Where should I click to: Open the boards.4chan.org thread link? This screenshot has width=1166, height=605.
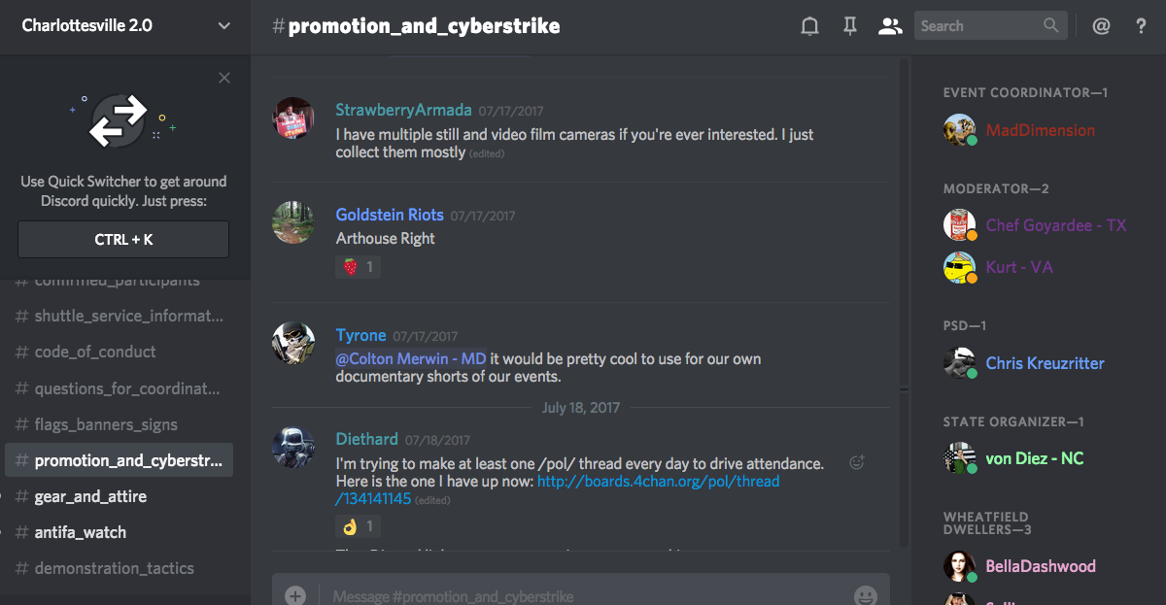(x=558, y=490)
